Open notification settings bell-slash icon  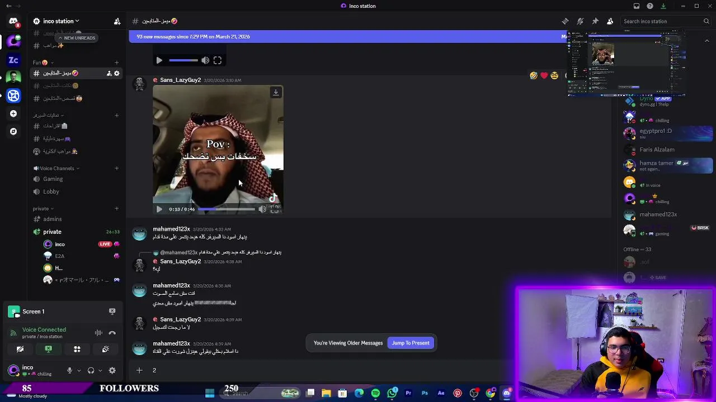(x=580, y=21)
